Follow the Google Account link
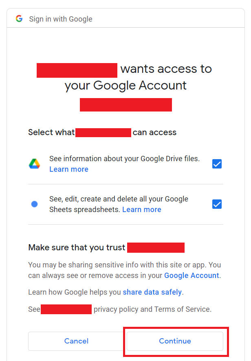This screenshot has height=361, width=251. (192, 276)
